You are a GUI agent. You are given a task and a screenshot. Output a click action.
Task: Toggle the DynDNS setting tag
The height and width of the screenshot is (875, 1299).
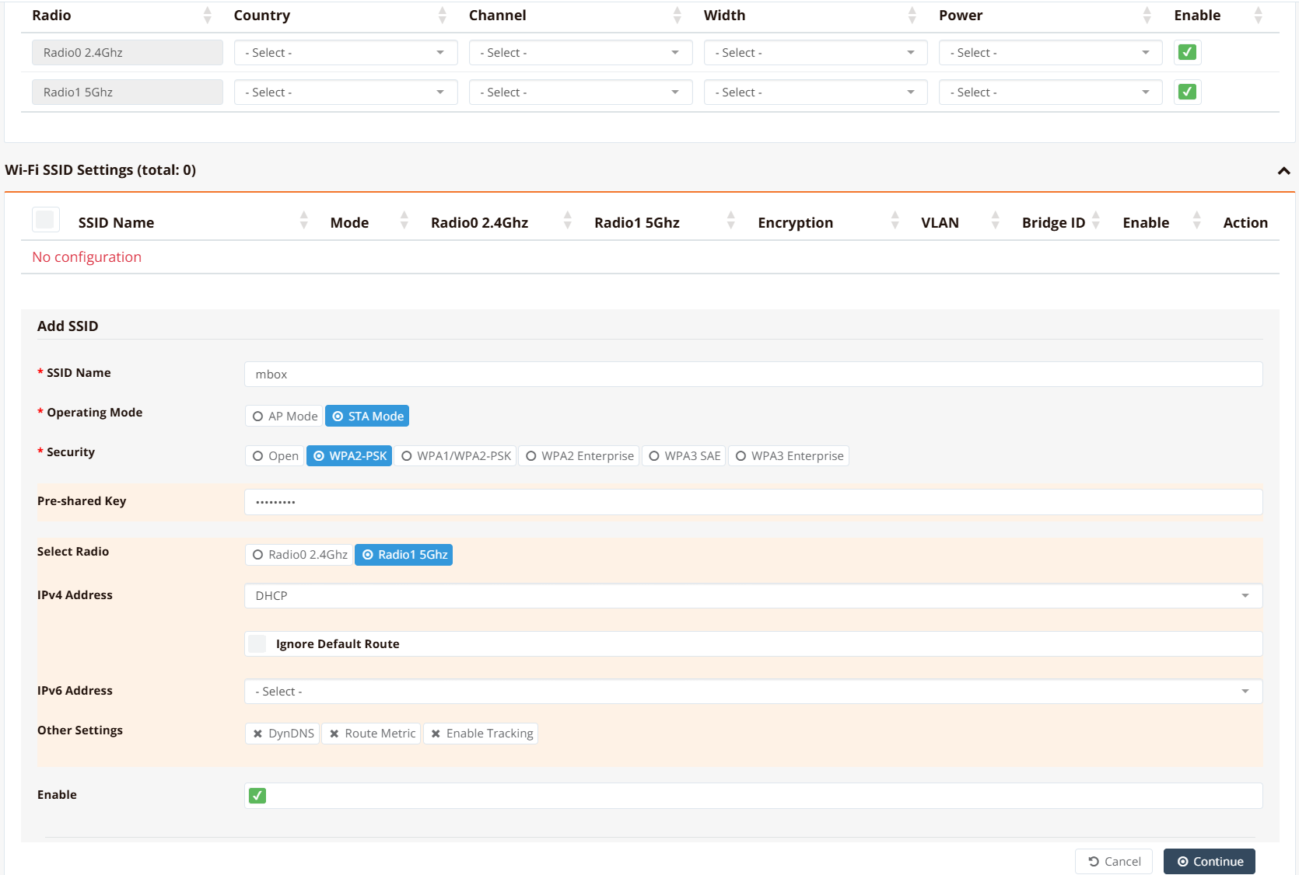(282, 734)
